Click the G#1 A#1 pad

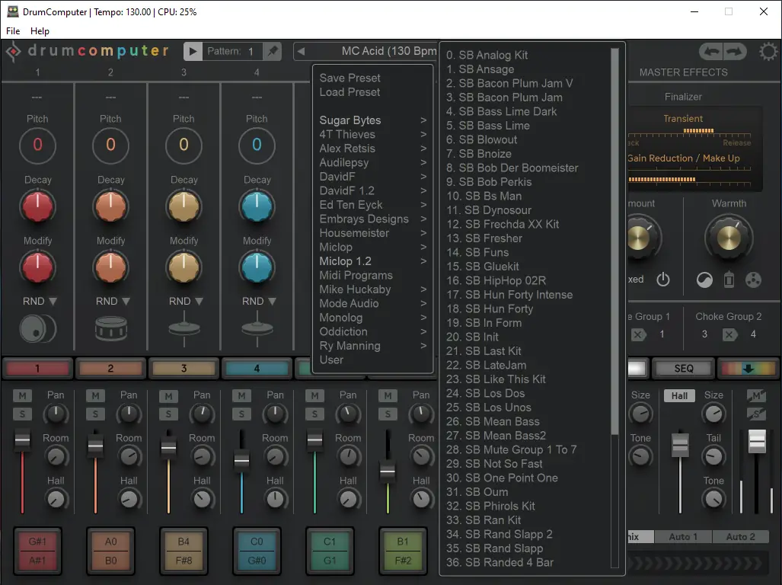37,551
